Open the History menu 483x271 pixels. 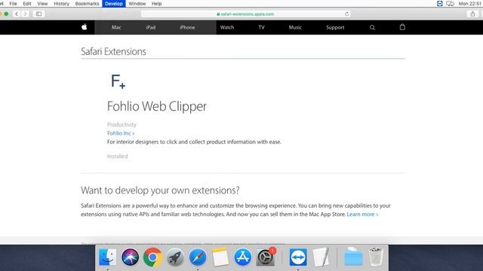[x=61, y=4]
